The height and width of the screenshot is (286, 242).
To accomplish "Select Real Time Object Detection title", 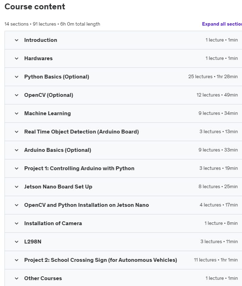I will (x=82, y=132).
